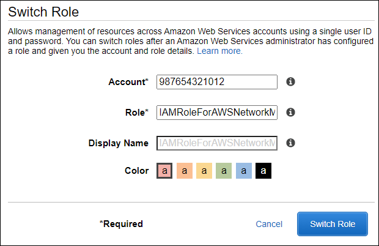Click the Cancel link
Image resolution: width=379 pixels, height=246 pixels.
tap(269, 224)
